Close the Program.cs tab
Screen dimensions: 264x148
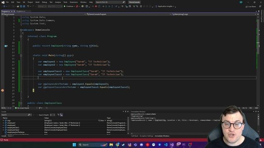pos(14,11)
